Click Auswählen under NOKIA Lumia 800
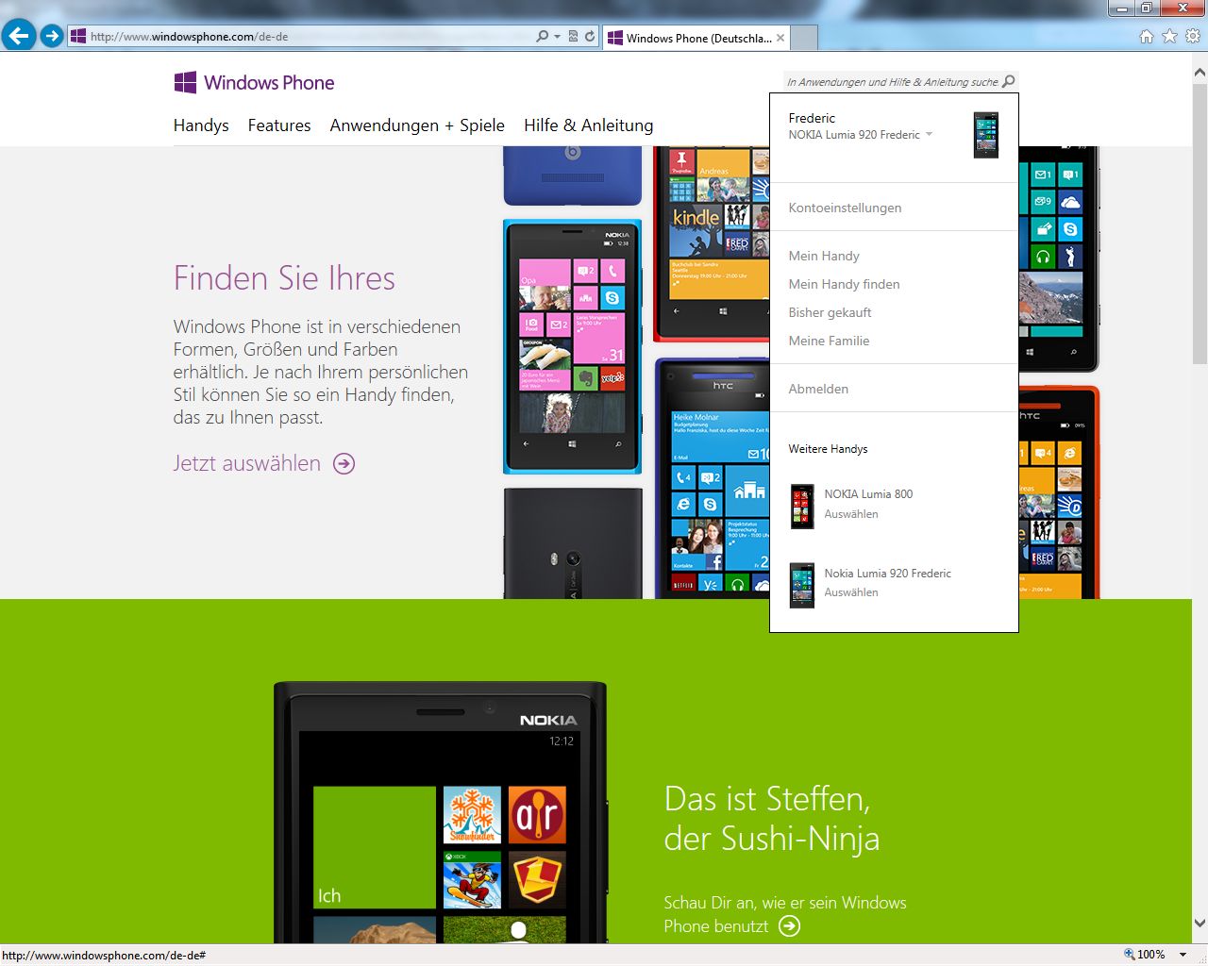The width and height of the screenshot is (1208, 966). pyautogui.click(x=851, y=514)
